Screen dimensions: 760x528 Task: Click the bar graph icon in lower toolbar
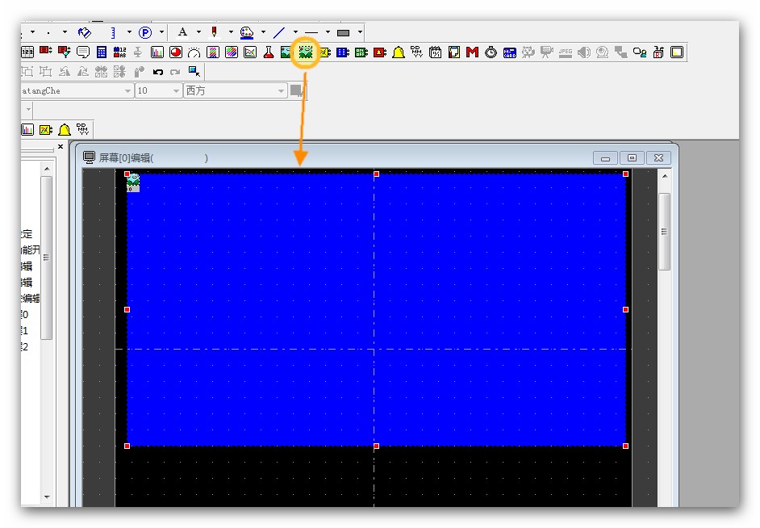[x=27, y=129]
